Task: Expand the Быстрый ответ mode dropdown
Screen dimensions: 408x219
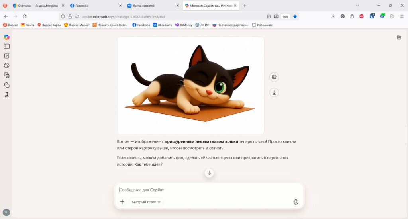Action: [146, 202]
